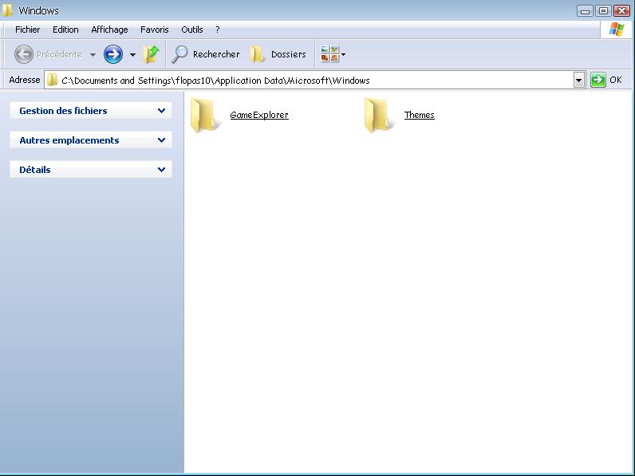The height and width of the screenshot is (476, 635).
Task: Open the forward history dropdown arrow
Action: coord(133,55)
